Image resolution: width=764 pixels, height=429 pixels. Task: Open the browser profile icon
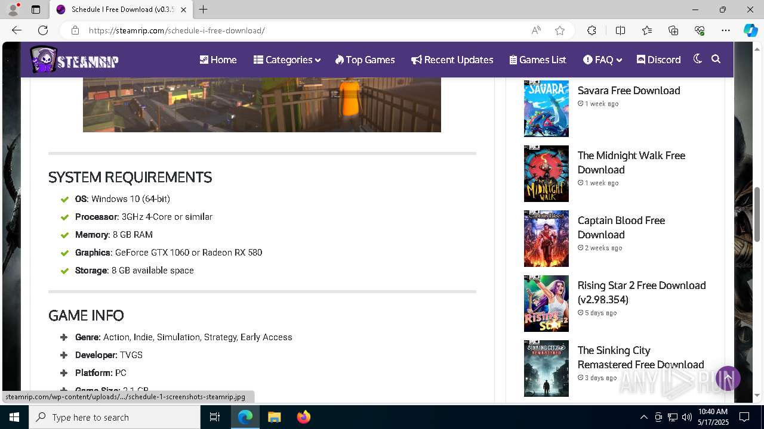[x=13, y=10]
